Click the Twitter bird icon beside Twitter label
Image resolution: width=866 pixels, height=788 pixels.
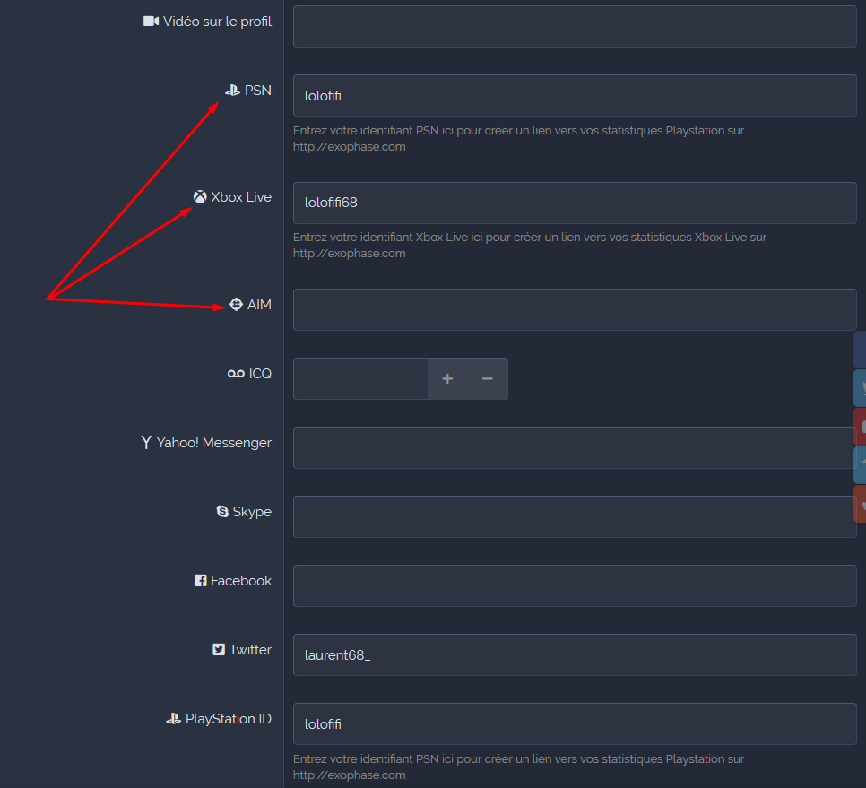pyautogui.click(x=219, y=650)
